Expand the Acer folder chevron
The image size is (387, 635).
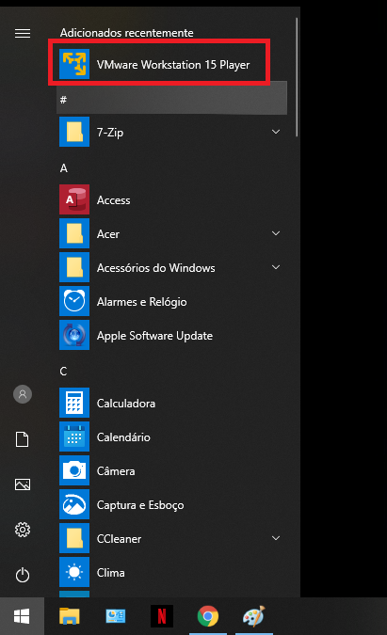coord(276,233)
